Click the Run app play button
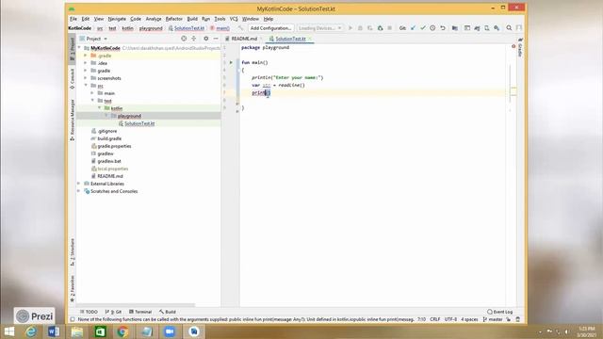The image size is (603, 339). pyautogui.click(x=350, y=28)
